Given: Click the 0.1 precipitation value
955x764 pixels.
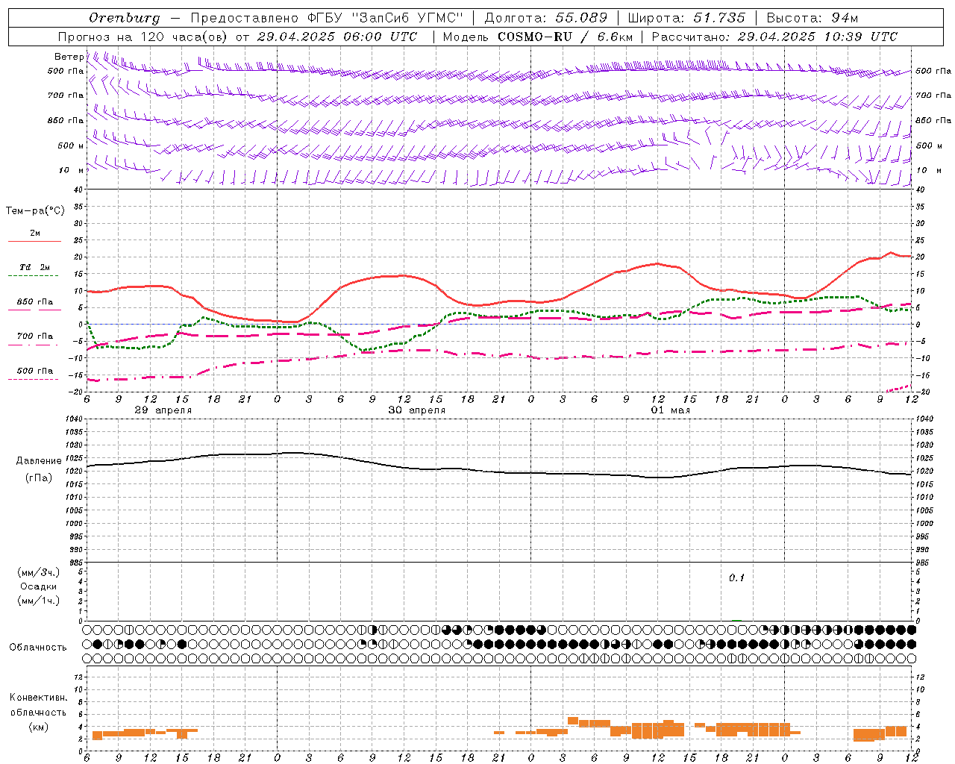Looking at the screenshot, I should coord(736,578).
